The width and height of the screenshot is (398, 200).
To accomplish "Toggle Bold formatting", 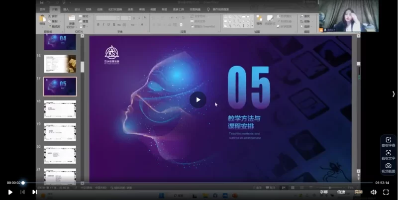I will click(x=98, y=24).
